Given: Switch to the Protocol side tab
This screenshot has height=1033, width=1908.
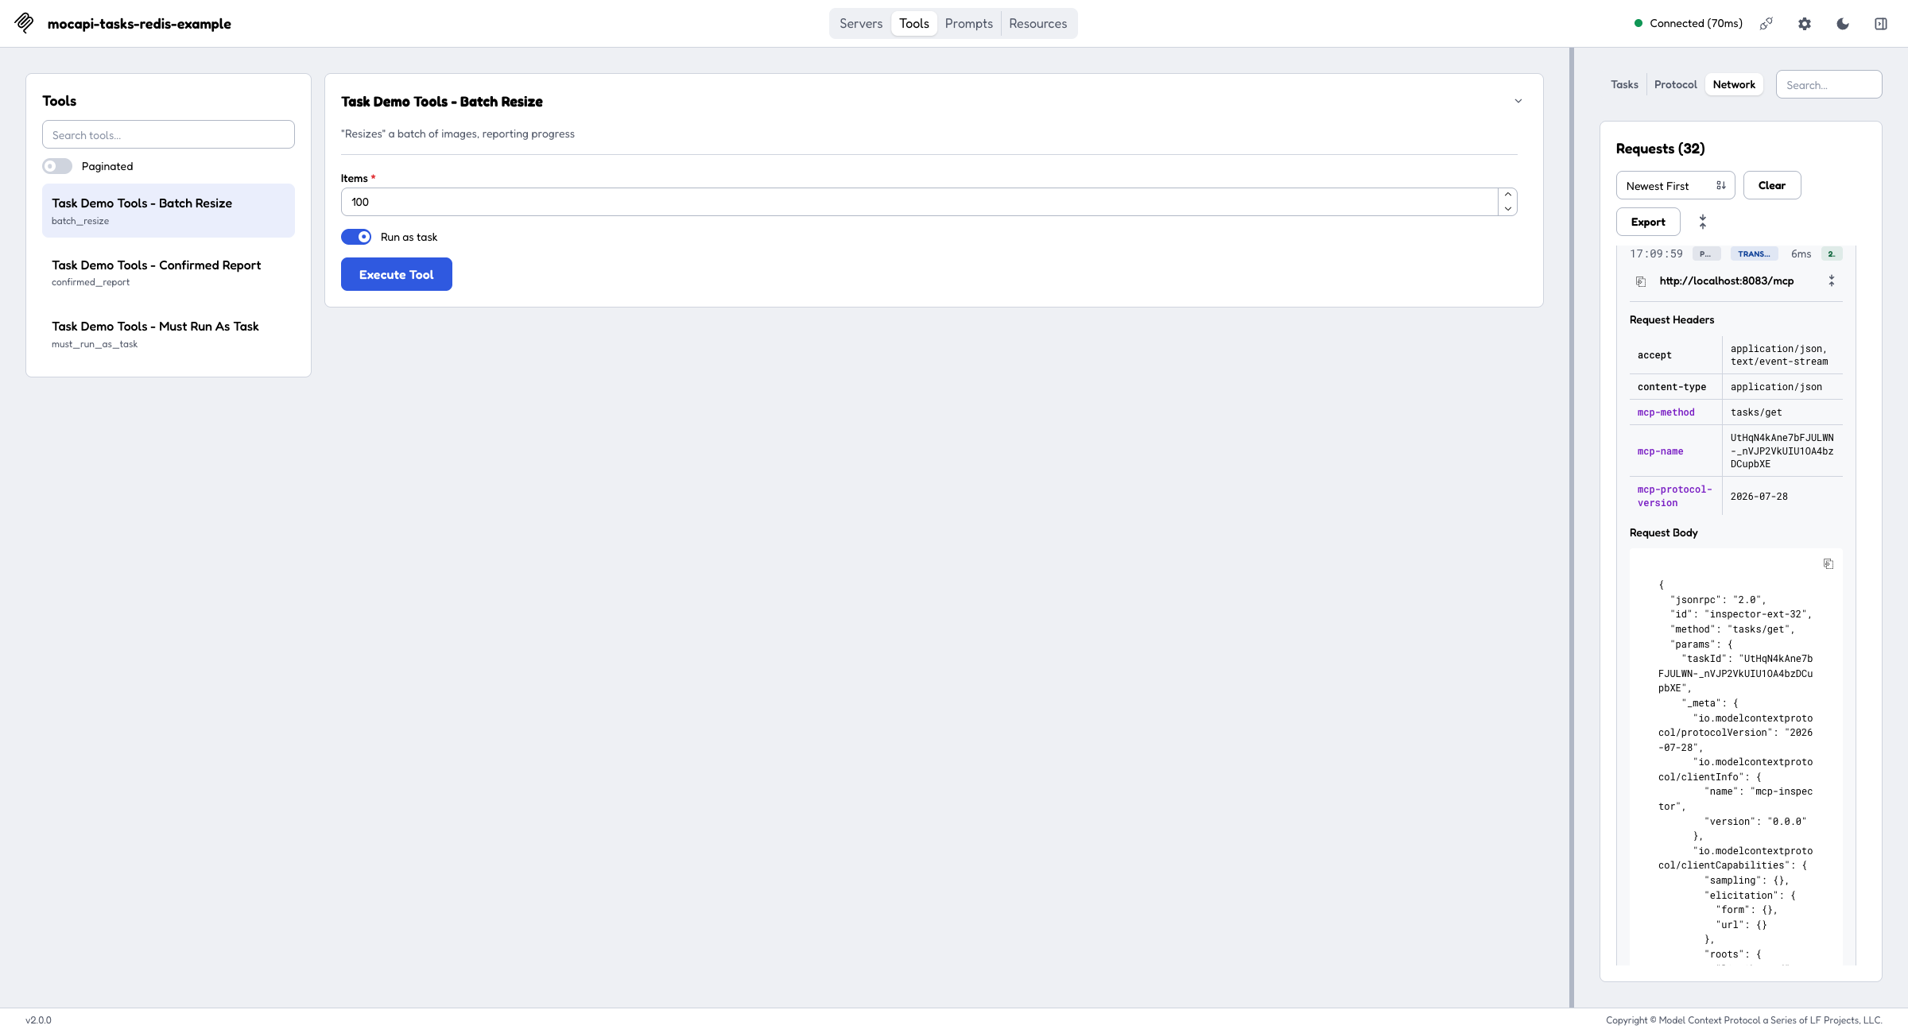Looking at the screenshot, I should coord(1676,84).
